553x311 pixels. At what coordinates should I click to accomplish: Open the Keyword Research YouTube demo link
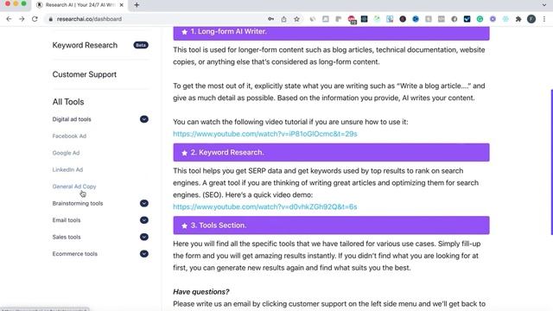tap(265, 207)
